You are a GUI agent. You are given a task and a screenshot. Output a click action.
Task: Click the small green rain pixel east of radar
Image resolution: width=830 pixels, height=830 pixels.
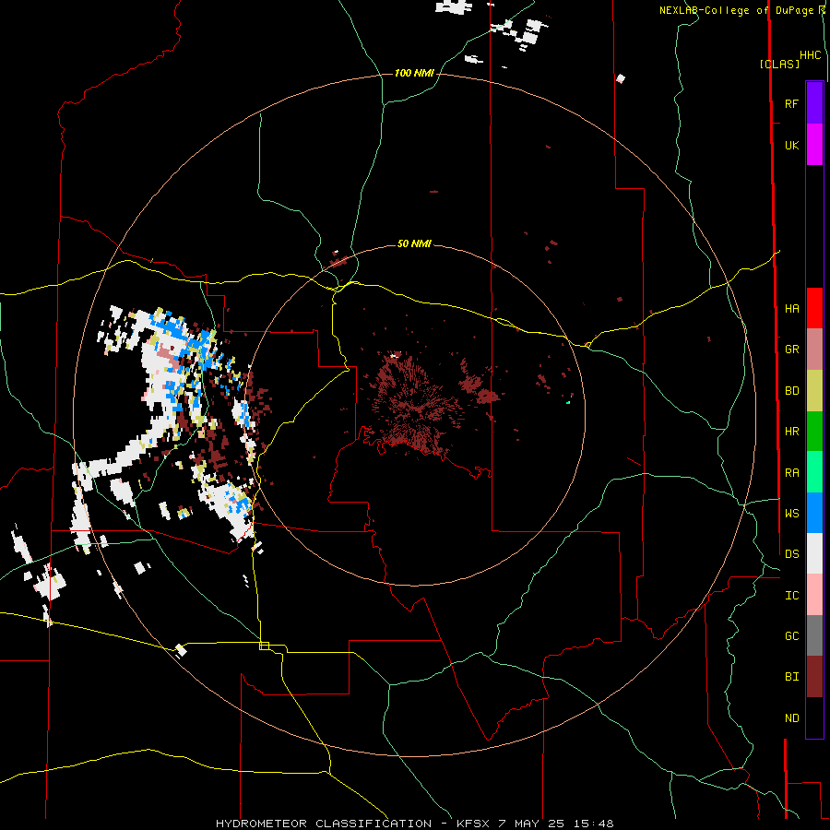click(568, 403)
